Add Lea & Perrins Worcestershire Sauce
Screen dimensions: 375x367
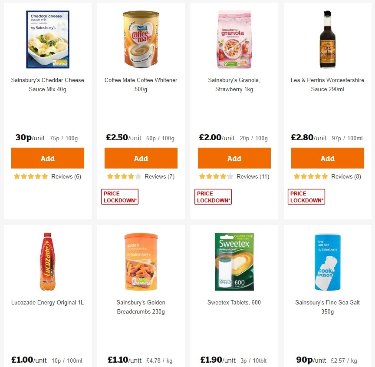[327, 158]
